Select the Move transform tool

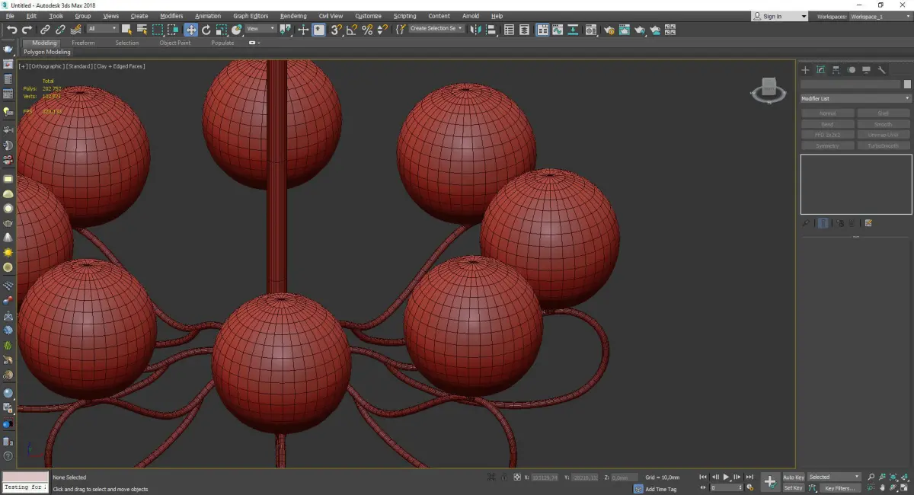[x=190, y=30]
